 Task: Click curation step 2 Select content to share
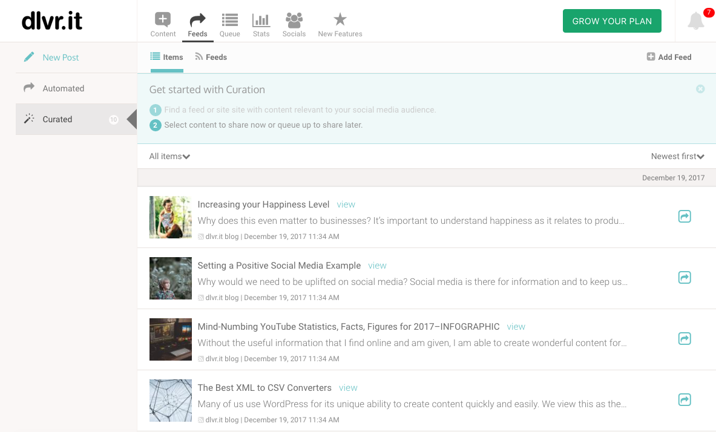pos(263,125)
